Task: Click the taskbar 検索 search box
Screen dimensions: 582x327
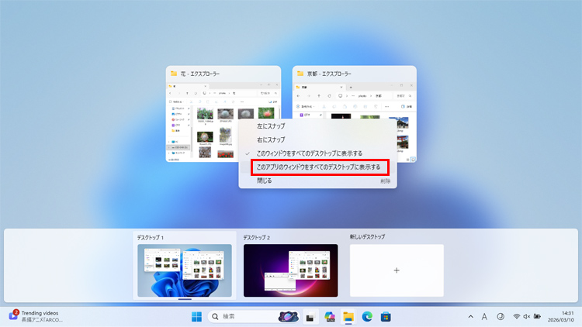Action: 241,316
